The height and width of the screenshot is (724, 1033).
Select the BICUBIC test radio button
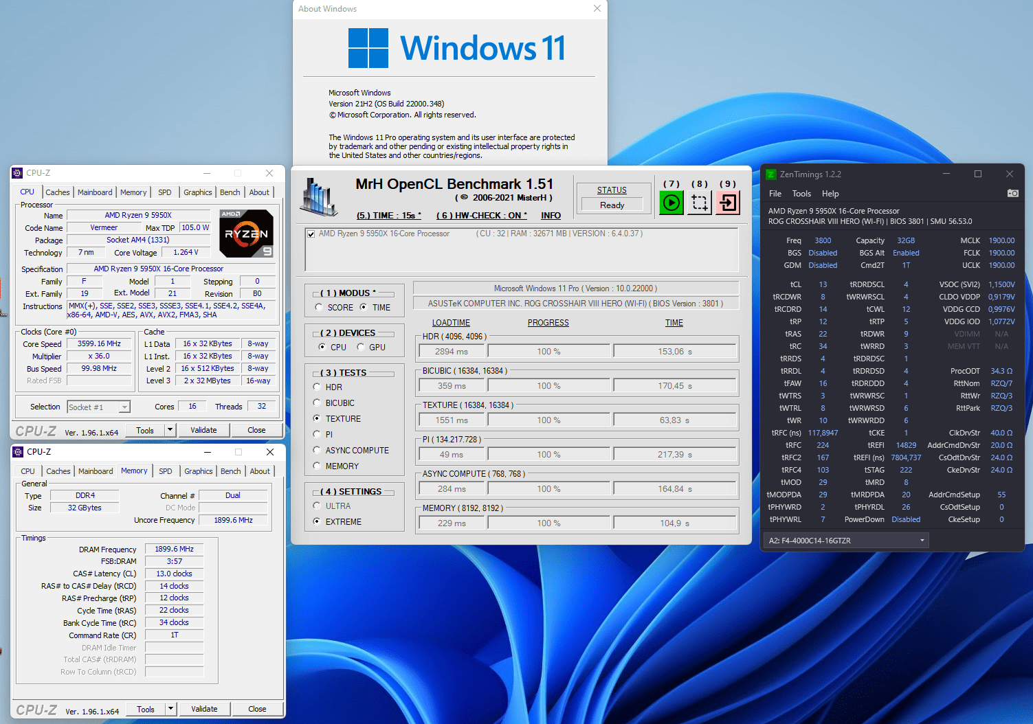point(317,403)
